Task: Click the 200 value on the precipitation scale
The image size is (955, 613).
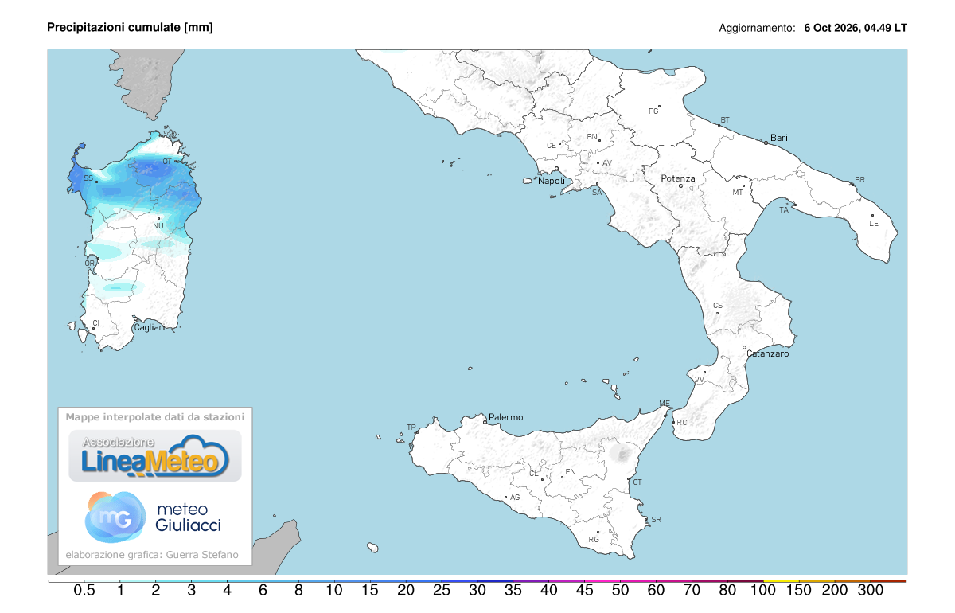Action: [x=835, y=591]
